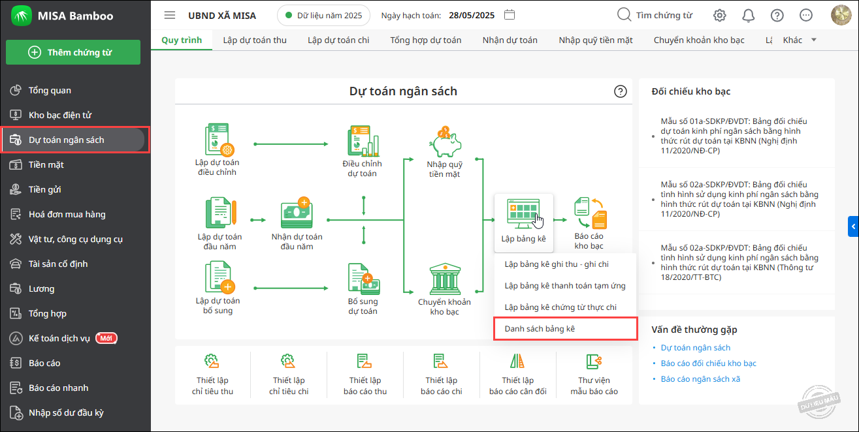Switch to Lập dự toán chi tab
Image resolution: width=859 pixels, height=432 pixels.
pos(338,40)
